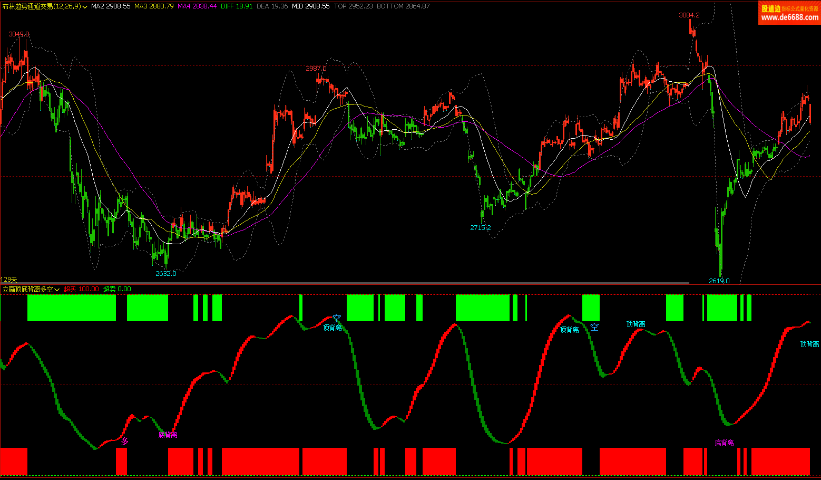The height and width of the screenshot is (480, 821).
Task: Click the green 超卖 0.00 label
Action: pos(117,289)
